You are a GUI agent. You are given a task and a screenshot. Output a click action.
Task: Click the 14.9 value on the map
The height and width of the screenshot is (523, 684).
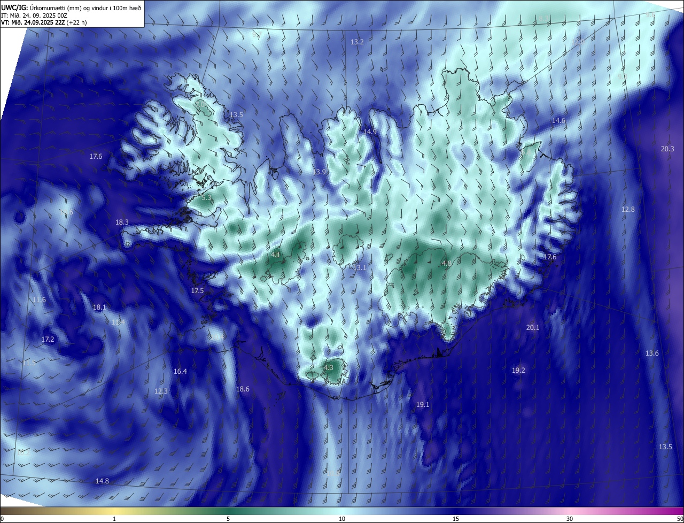point(370,132)
